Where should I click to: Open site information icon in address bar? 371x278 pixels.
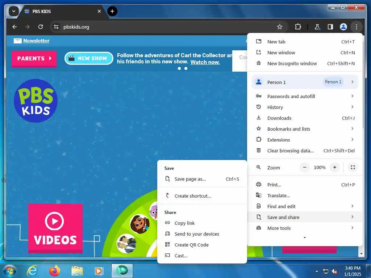pos(56,27)
